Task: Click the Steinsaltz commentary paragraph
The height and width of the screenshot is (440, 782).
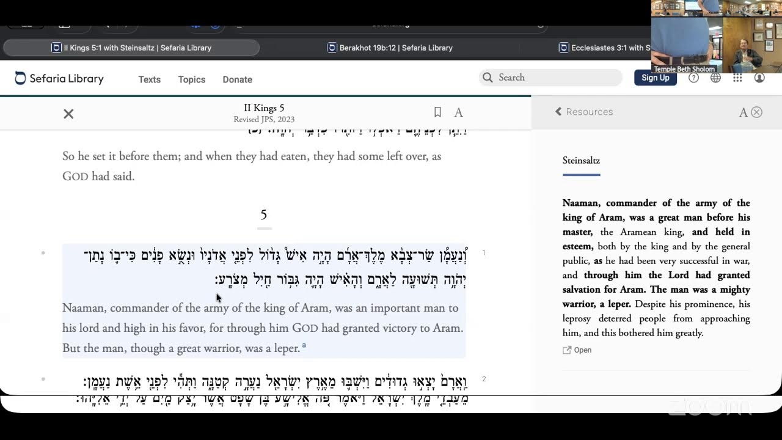Action: coord(656,268)
